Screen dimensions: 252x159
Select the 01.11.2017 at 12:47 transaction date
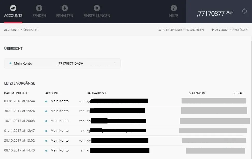tap(19, 130)
